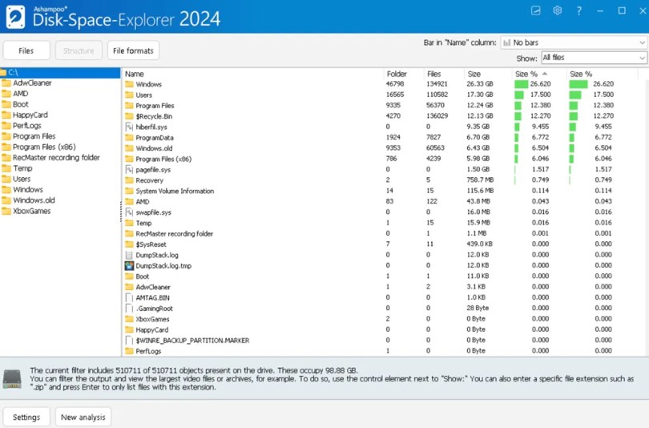Click the PerfLogs folder icon in list
The height and width of the screenshot is (428, 649).
coord(129,351)
